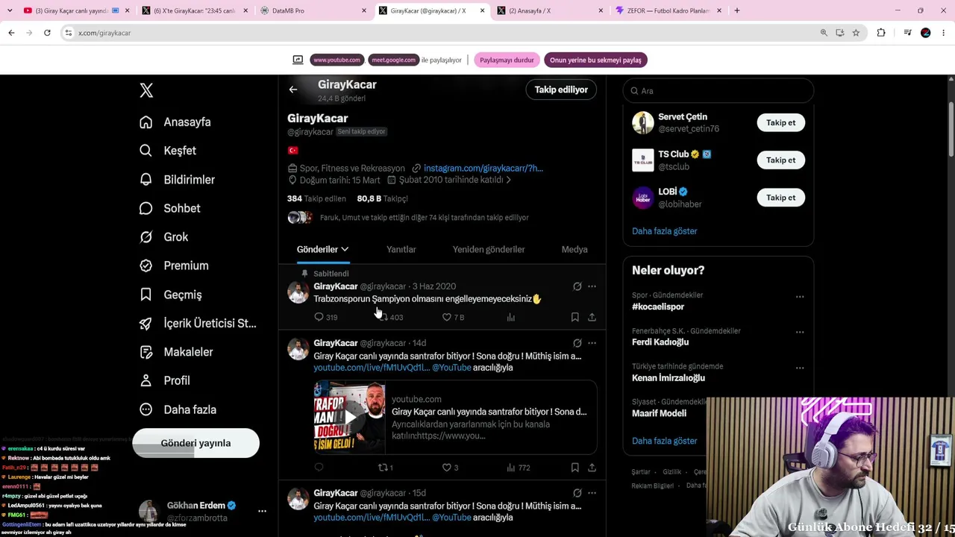This screenshot has width=955, height=537.
Task: Follow TS Club
Action: 780,160
